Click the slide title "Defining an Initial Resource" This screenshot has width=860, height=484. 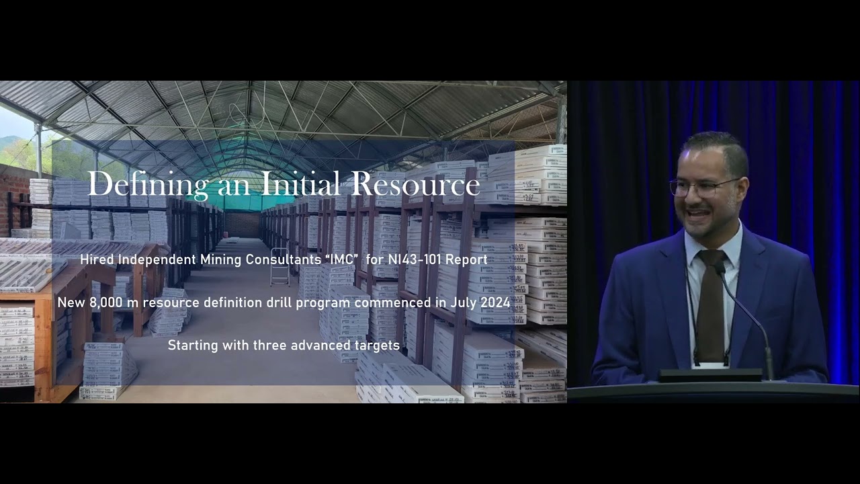coord(283,184)
